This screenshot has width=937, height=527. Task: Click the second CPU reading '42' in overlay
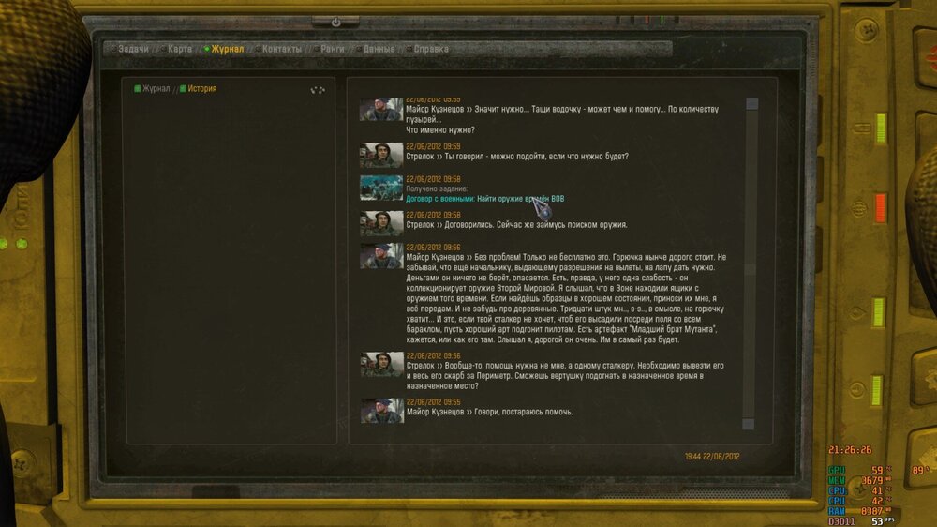[877, 501]
